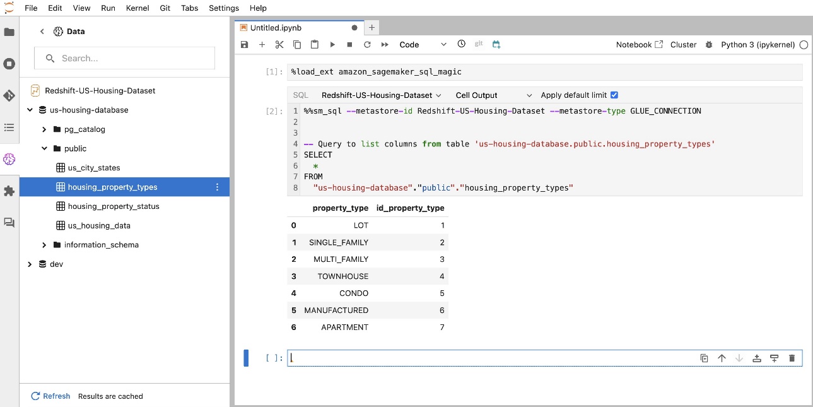Run the selected cell
This screenshot has height=407, width=813.
pyautogui.click(x=332, y=45)
